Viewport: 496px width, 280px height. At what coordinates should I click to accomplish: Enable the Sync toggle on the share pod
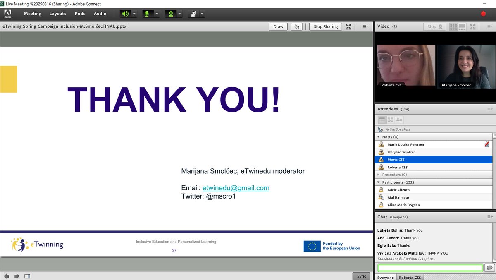[361, 276]
